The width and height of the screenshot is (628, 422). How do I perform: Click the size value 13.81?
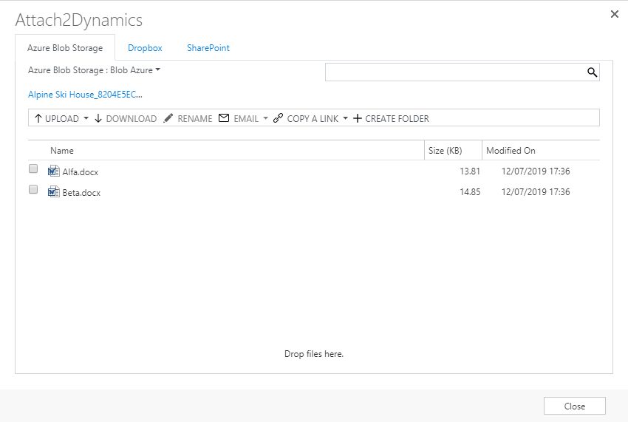pyautogui.click(x=470, y=171)
